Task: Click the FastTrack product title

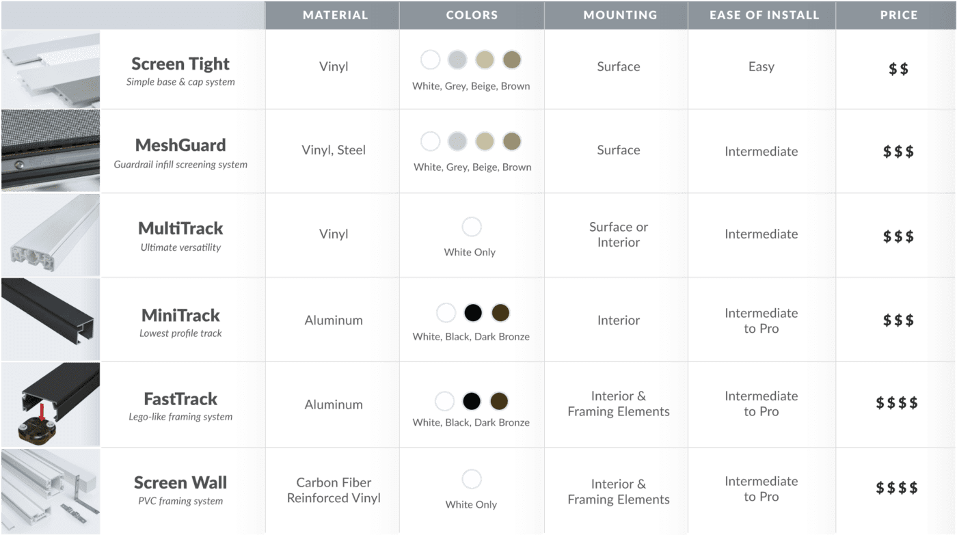Action: point(180,398)
